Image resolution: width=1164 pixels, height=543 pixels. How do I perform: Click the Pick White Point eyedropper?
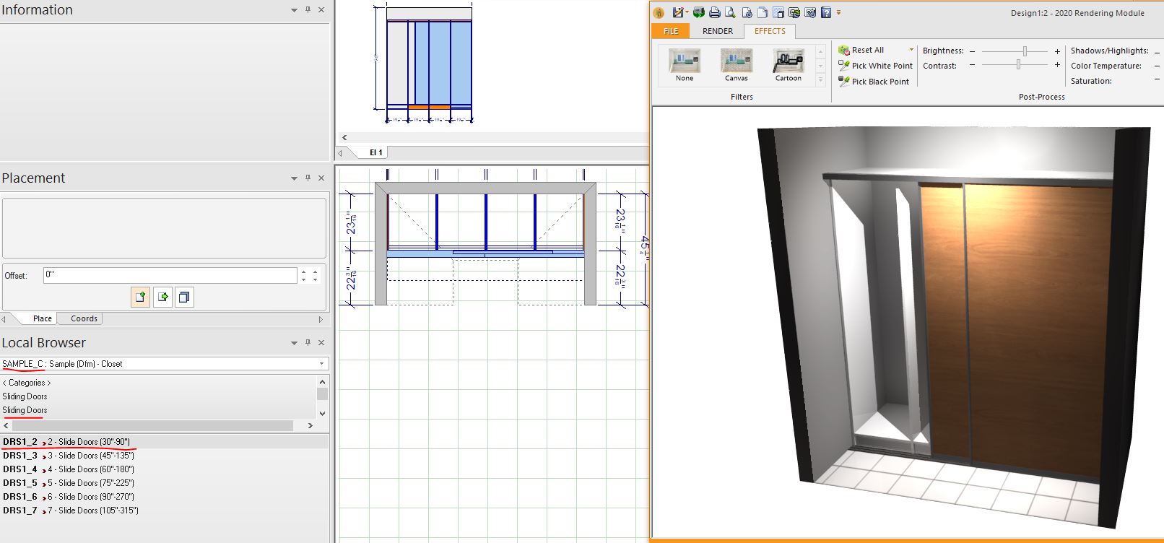(x=875, y=66)
